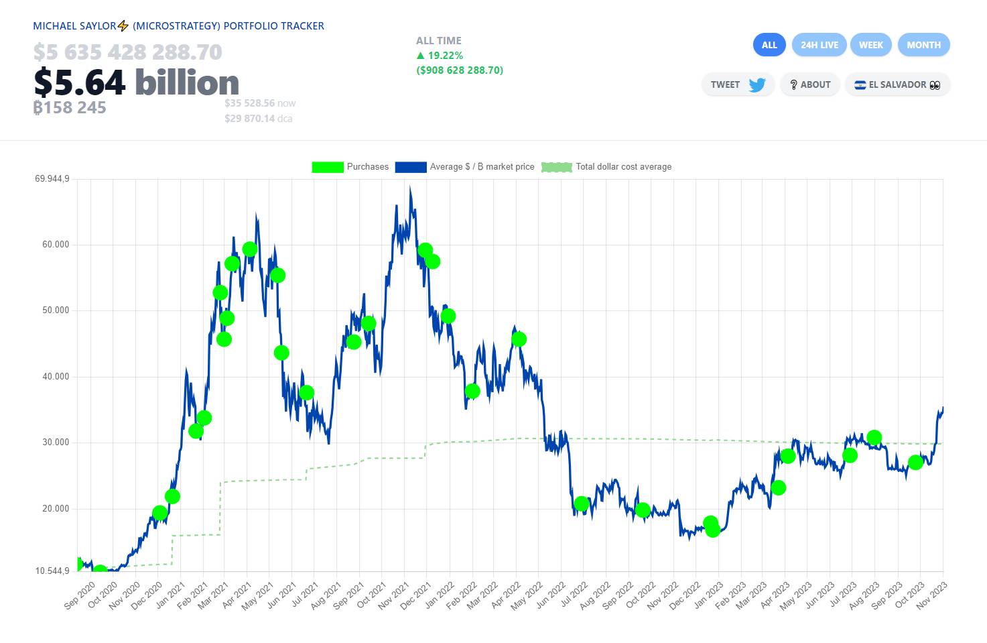987x643 pixels.
Task: Click the "$29 870.14 dca" value
Action: click(258, 119)
